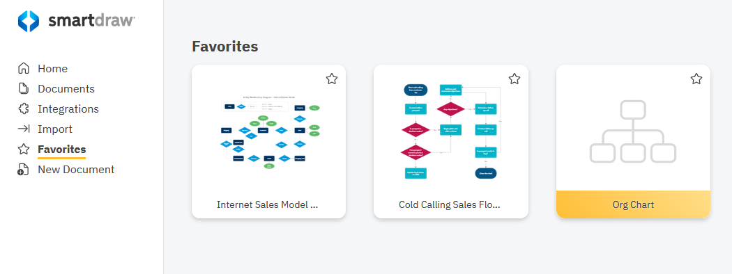Click the SmartDraw logo icon
Screen dimensions: 732x274
pos(29,22)
